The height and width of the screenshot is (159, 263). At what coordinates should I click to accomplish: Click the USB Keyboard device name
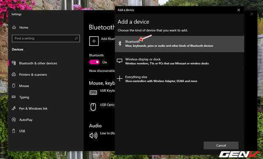(x=108, y=90)
